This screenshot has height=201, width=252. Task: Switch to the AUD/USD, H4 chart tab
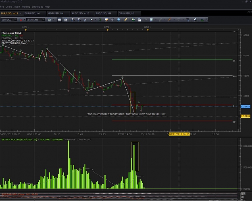coord(106,13)
